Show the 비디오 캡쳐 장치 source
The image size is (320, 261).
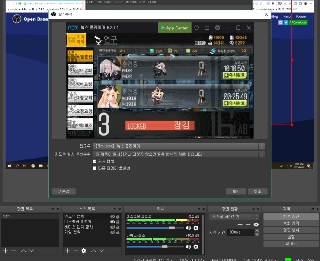pos(112,227)
